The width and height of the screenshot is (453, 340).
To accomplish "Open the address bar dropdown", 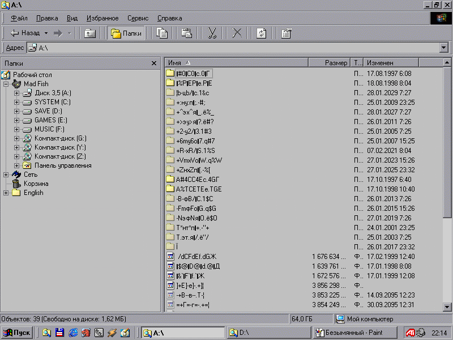I will tap(443, 48).
